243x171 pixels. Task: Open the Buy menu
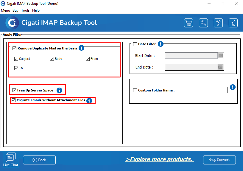click(15, 10)
